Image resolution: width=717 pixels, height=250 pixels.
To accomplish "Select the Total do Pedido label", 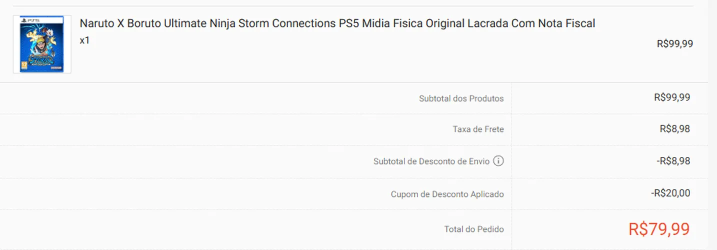I will [474, 229].
